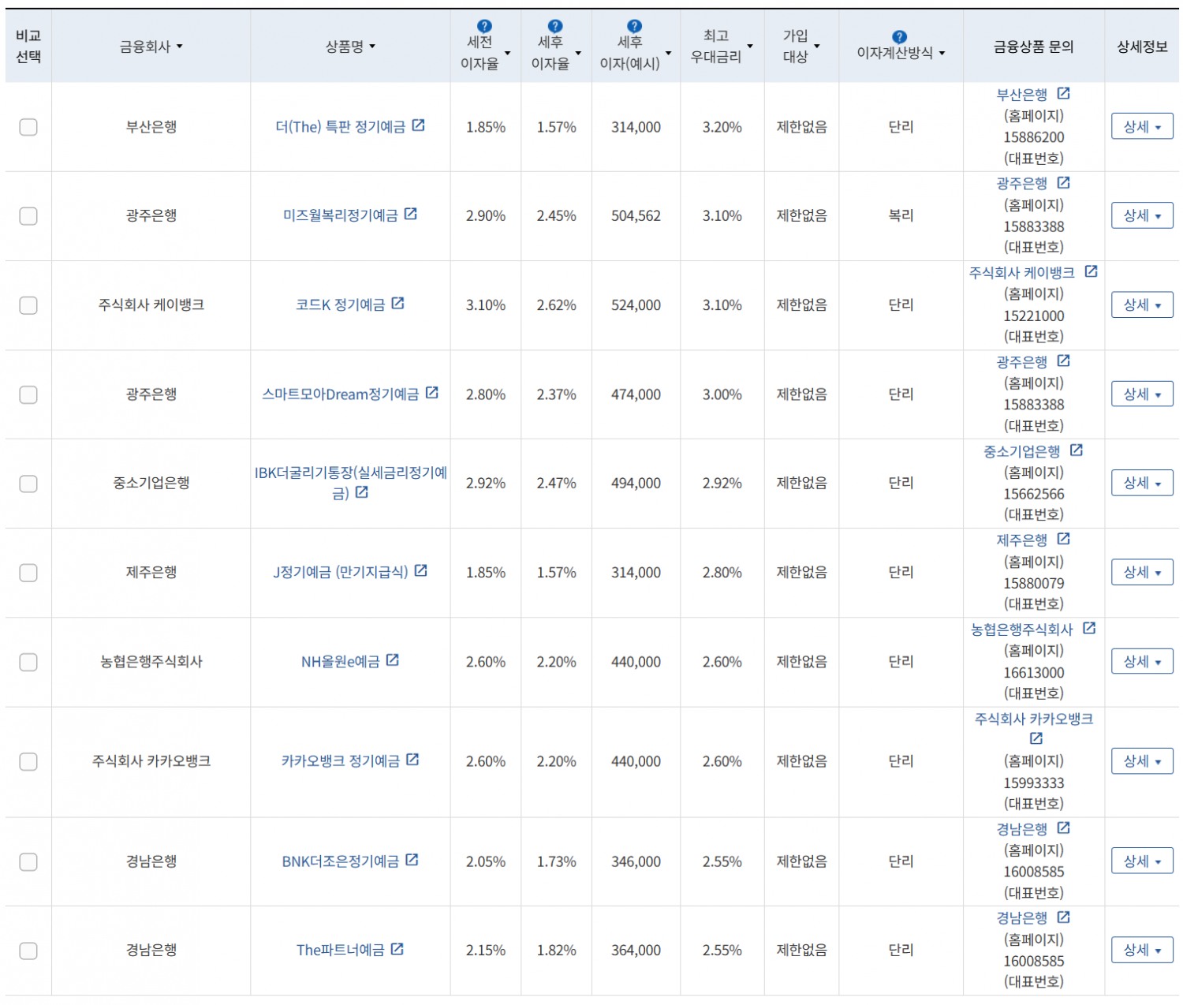
Task: Expand 상세 button in 케이뱅크 row
Action: tap(1142, 304)
